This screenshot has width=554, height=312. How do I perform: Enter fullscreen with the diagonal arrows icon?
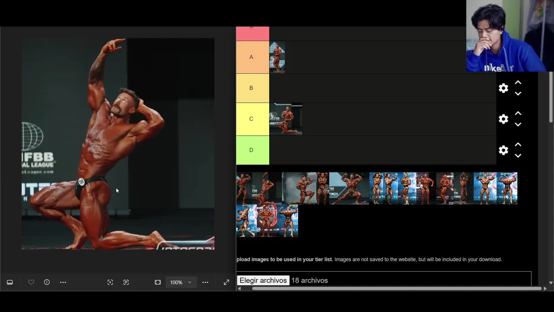(226, 282)
